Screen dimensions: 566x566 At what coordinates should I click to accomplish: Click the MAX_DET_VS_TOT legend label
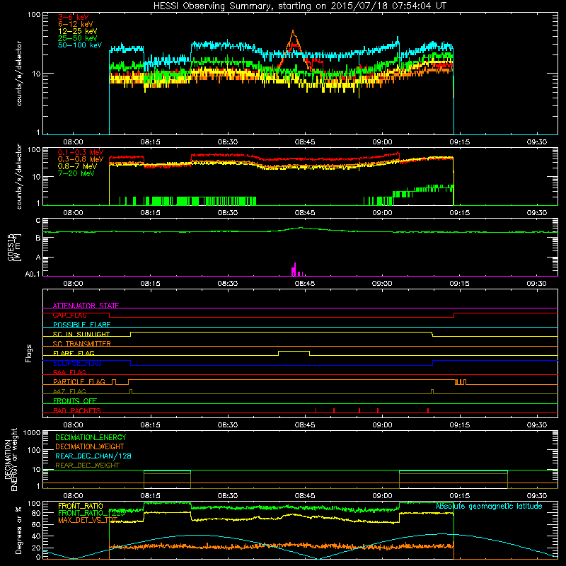point(88,520)
